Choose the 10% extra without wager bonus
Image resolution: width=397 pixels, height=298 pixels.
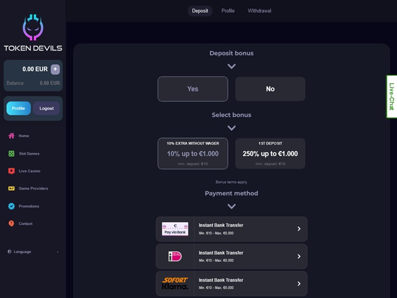(193, 154)
